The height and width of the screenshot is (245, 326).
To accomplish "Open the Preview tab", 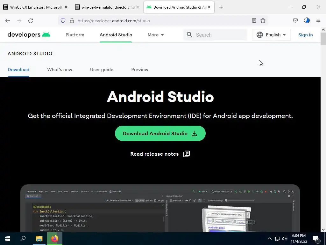I will click(x=140, y=70).
